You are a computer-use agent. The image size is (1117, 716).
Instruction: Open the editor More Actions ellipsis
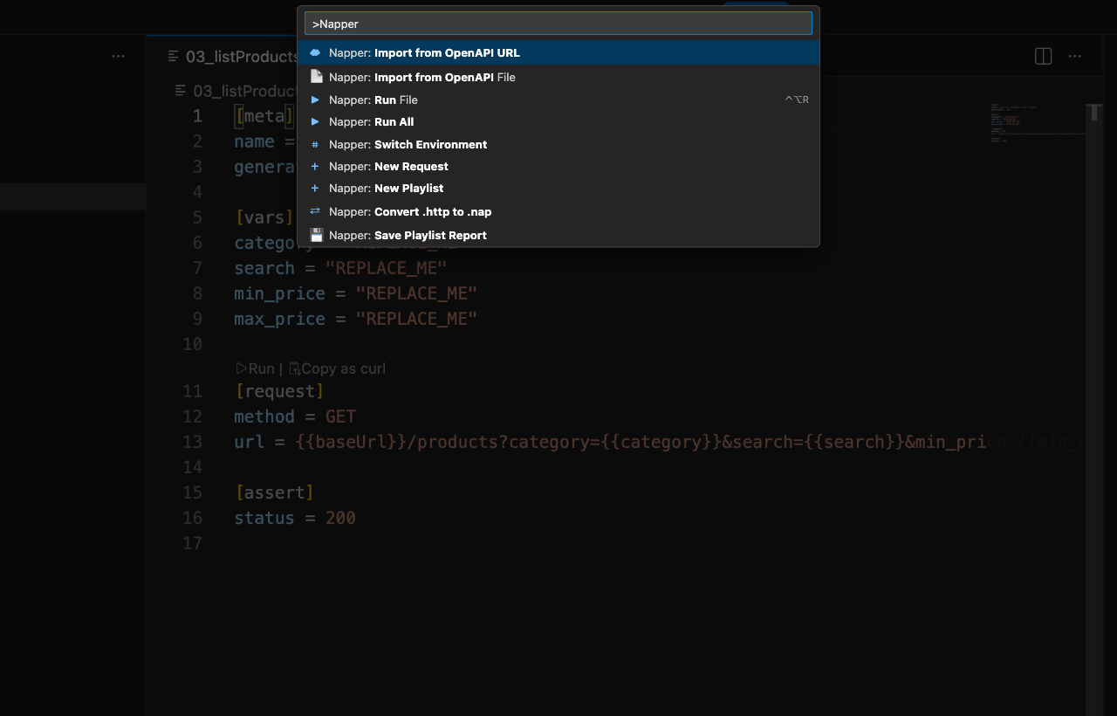(x=1076, y=56)
